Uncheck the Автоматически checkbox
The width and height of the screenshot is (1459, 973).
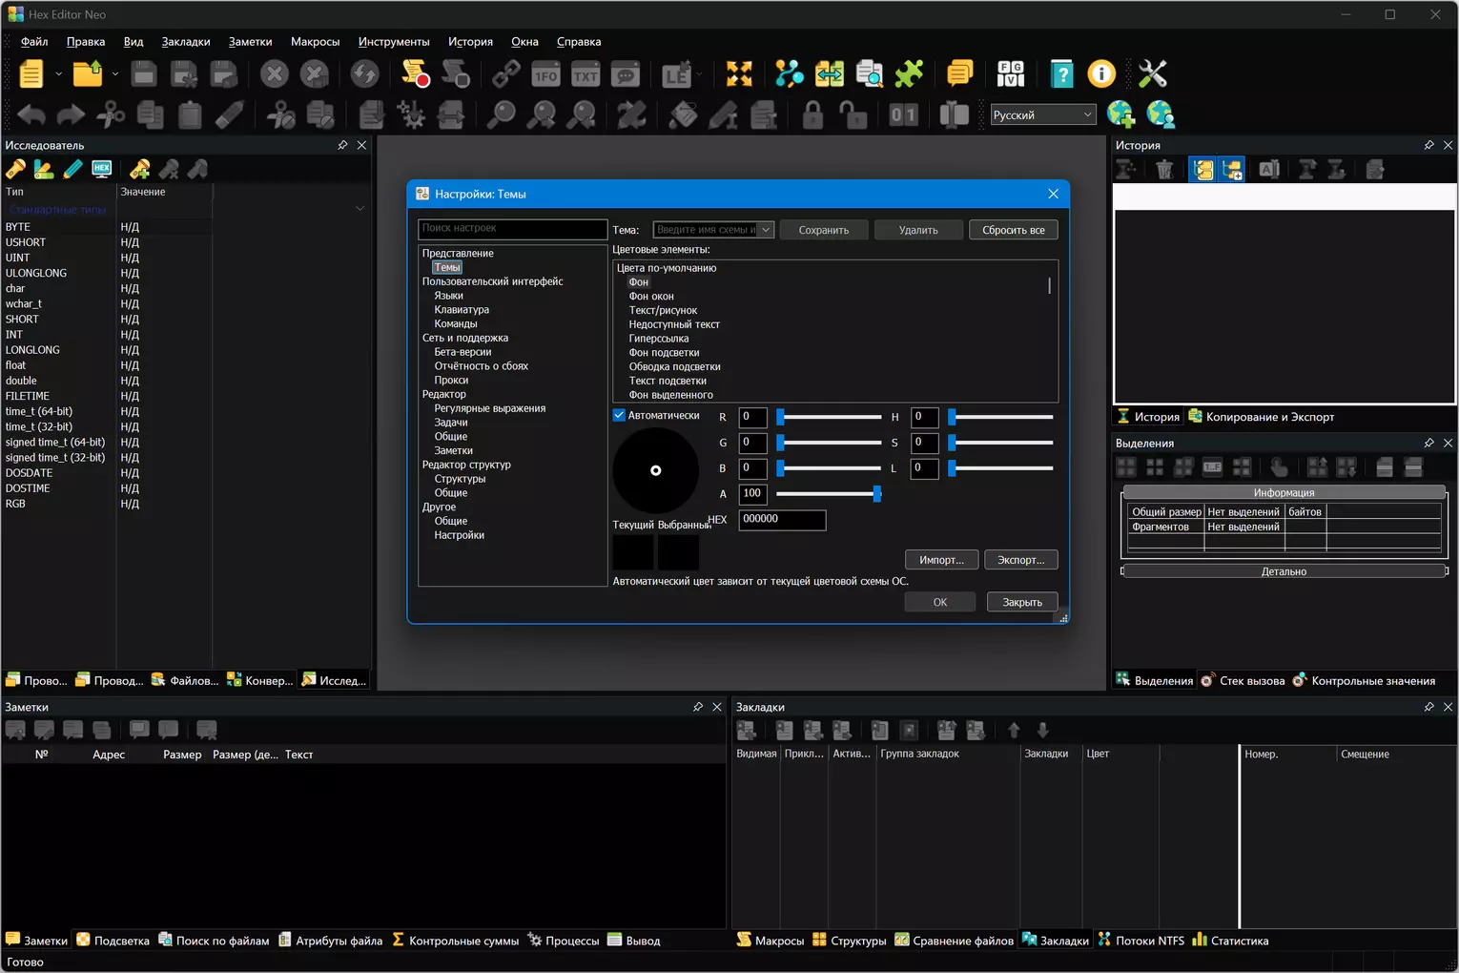(x=619, y=415)
